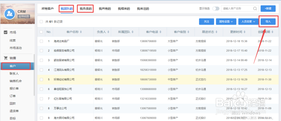This screenshot has width=281, height=121.
Task: Open customer 红杉服有限公司
Action: click(63, 99)
